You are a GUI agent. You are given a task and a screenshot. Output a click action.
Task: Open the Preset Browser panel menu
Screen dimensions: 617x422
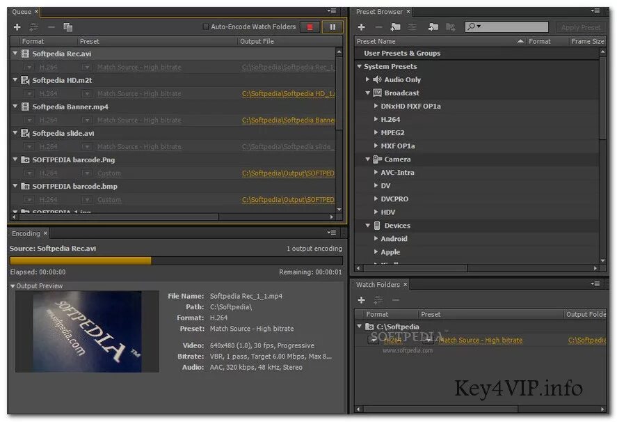tap(595, 11)
